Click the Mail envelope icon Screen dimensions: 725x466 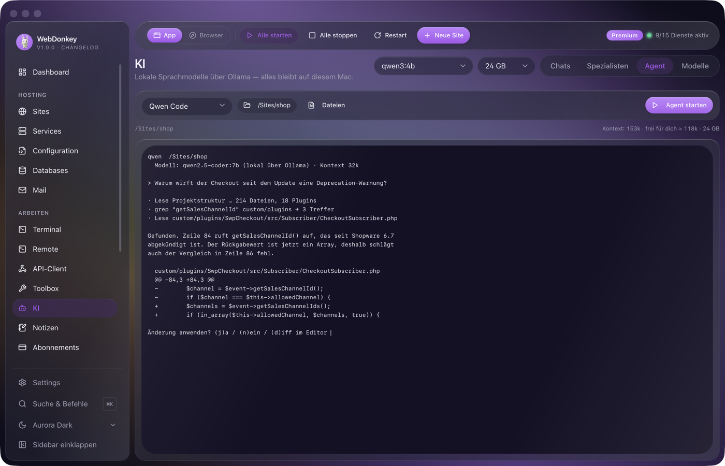(22, 190)
